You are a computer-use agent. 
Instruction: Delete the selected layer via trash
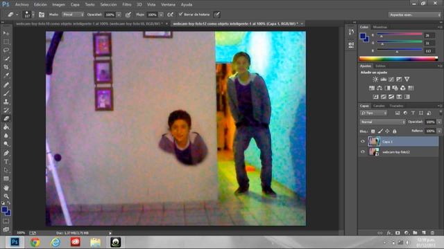point(432,232)
